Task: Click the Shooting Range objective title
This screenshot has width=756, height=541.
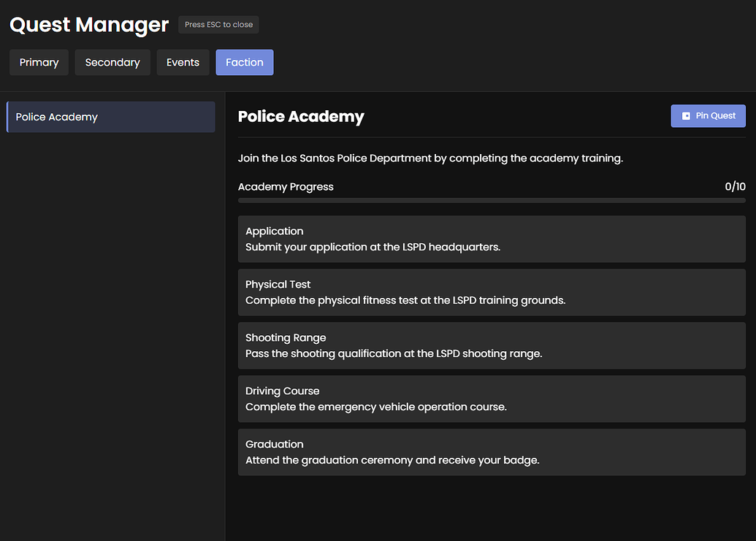Action: coord(286,338)
